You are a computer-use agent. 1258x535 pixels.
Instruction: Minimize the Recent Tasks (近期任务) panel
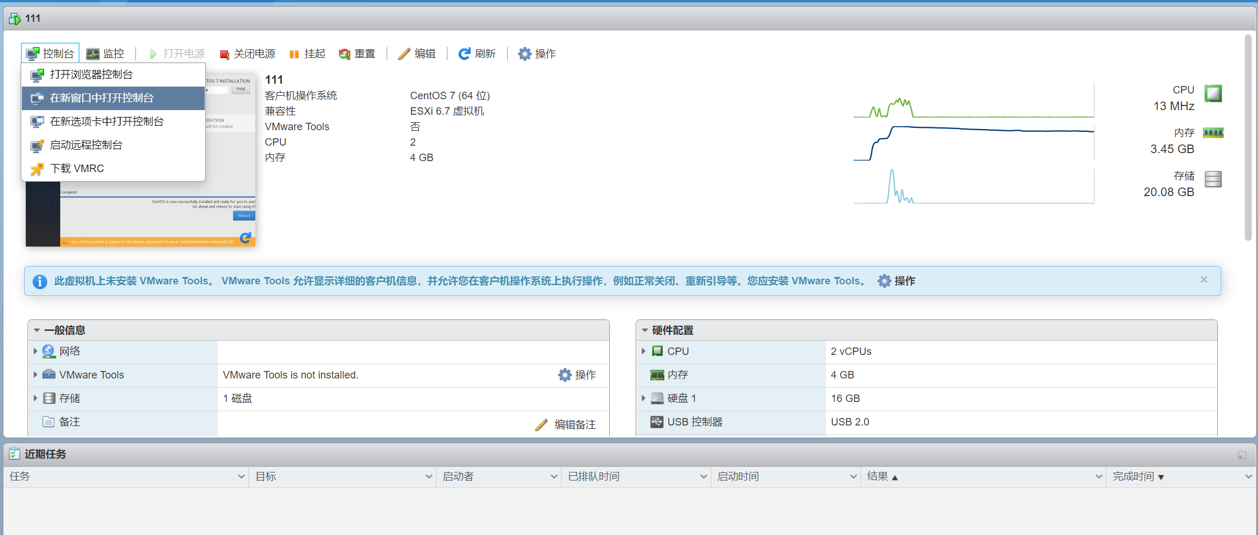coord(1242,455)
